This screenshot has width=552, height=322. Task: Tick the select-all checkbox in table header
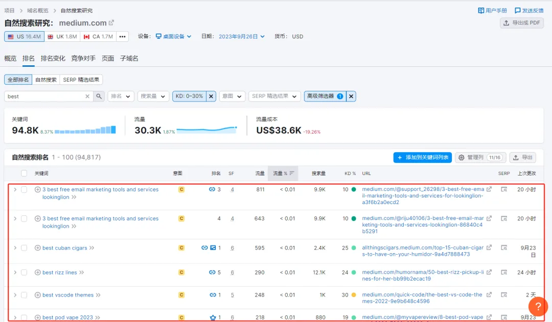(x=24, y=174)
